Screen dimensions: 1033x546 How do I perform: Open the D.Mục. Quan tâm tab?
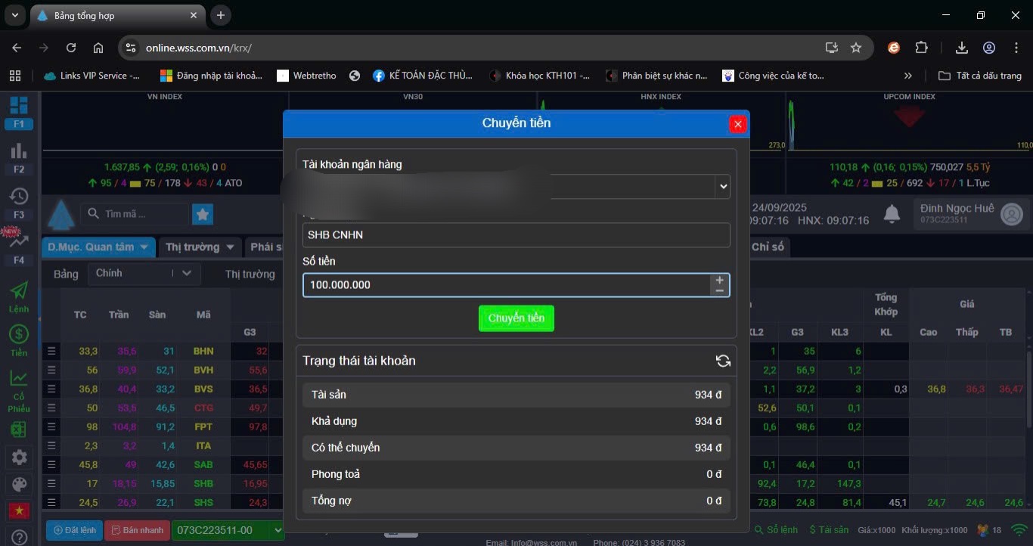(100, 247)
